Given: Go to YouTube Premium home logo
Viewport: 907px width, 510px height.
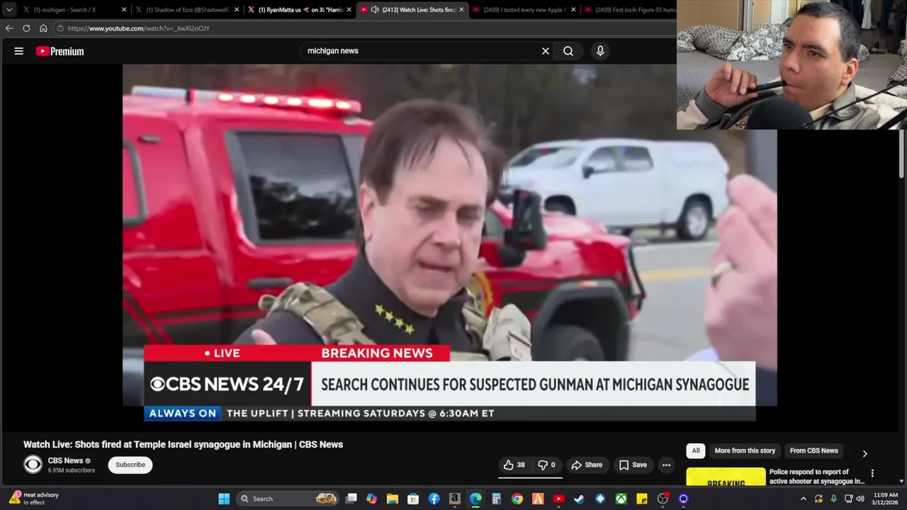Looking at the screenshot, I should (60, 51).
